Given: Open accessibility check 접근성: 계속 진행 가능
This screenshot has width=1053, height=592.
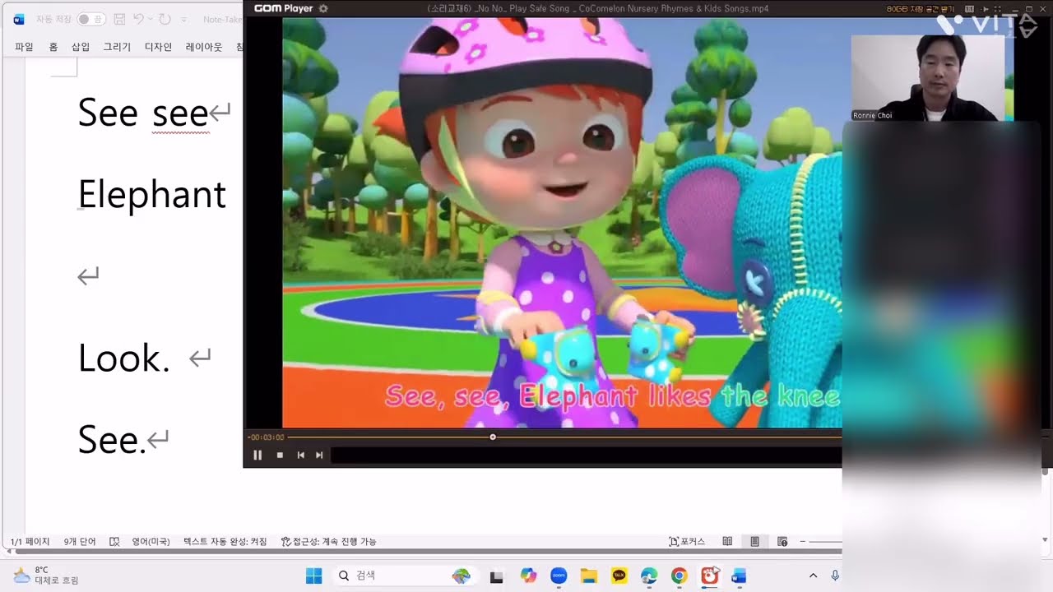Looking at the screenshot, I should point(329,542).
